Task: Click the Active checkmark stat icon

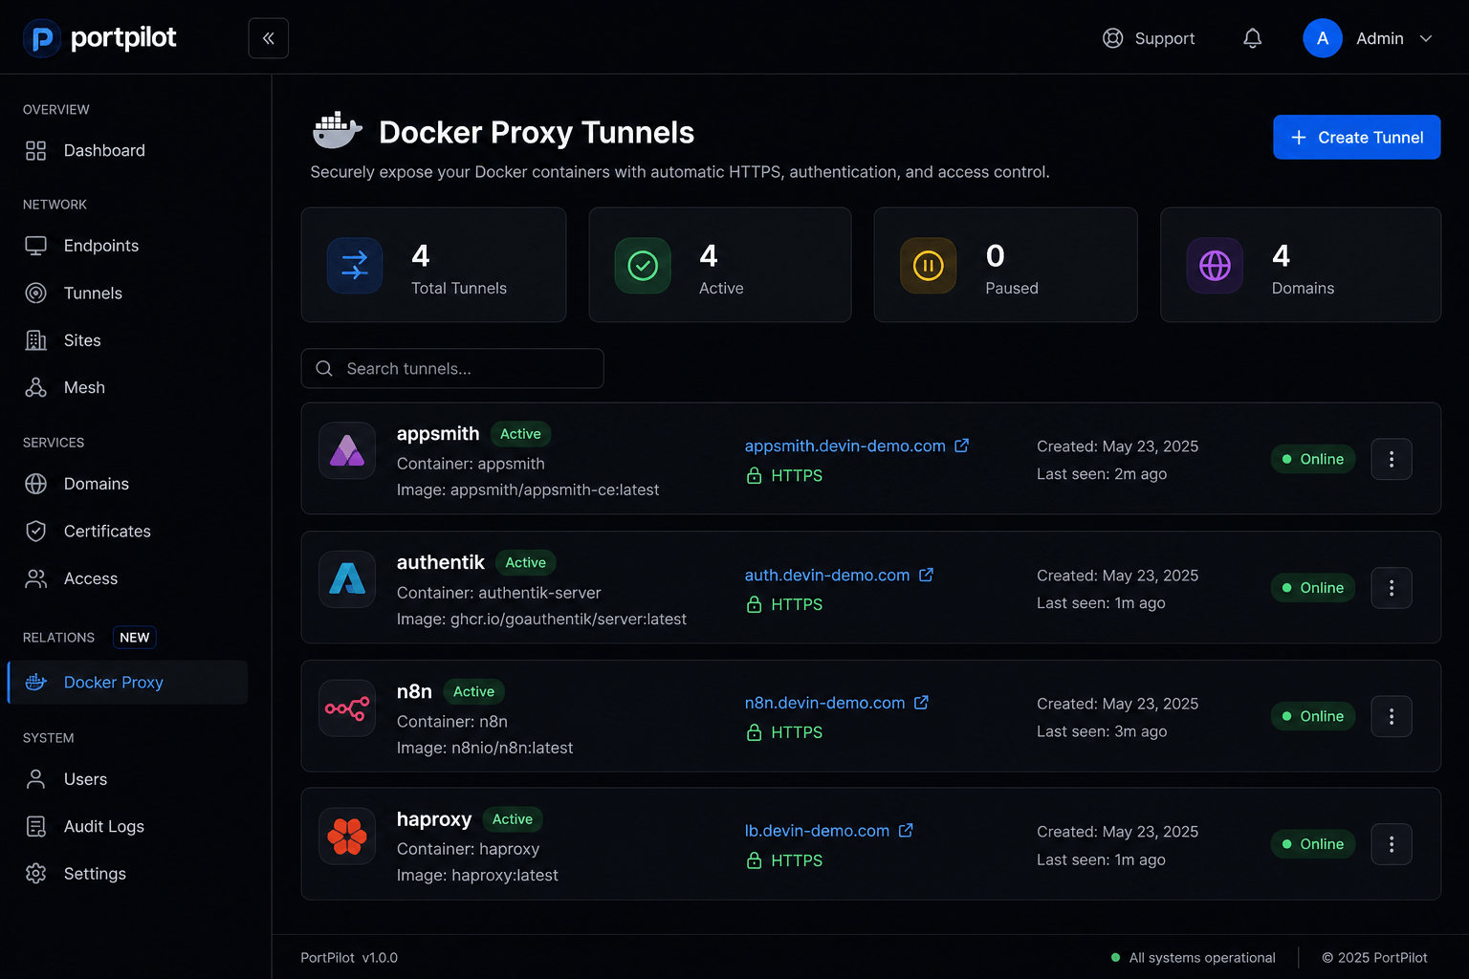Action: [x=643, y=265]
